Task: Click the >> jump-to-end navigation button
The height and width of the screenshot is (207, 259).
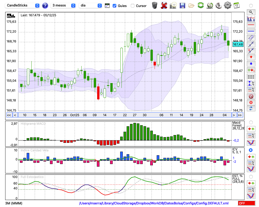Action: pos(240,115)
